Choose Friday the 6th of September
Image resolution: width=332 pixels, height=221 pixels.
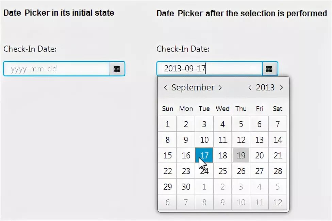pyautogui.click(x=259, y=124)
